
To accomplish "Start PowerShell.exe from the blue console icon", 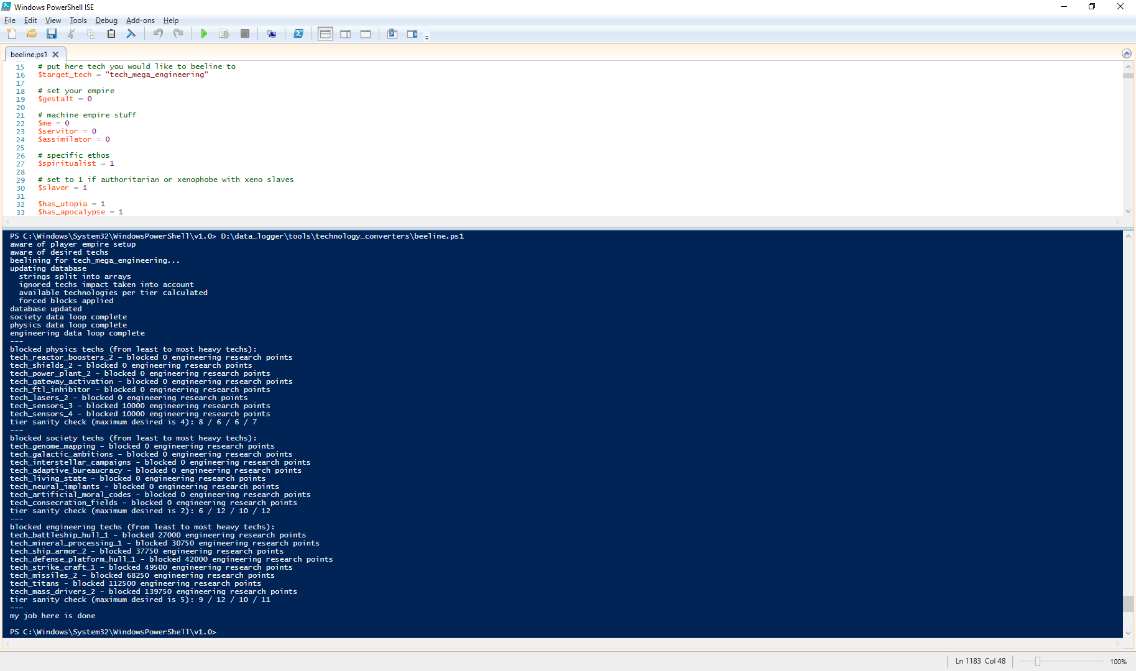I will [298, 34].
